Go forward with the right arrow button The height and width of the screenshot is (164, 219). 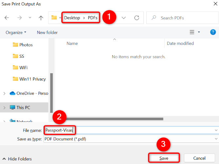19,18
